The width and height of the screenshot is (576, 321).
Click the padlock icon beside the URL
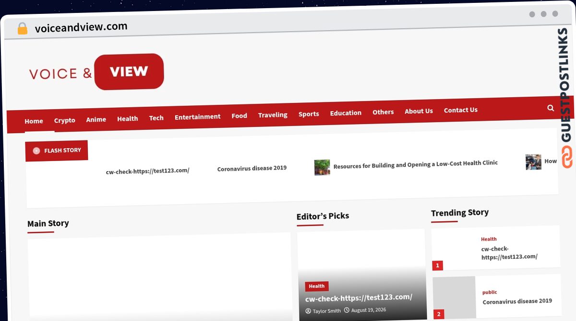(22, 28)
